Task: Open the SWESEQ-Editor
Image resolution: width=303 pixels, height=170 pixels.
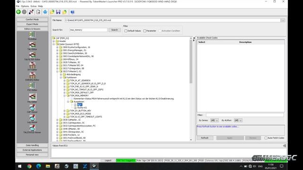Action: click(32, 76)
